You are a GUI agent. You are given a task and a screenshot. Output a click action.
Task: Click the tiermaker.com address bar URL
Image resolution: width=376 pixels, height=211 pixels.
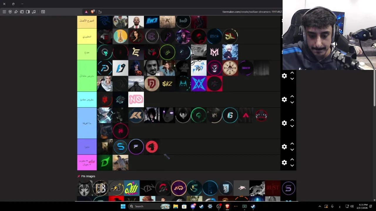pyautogui.click(x=252, y=12)
